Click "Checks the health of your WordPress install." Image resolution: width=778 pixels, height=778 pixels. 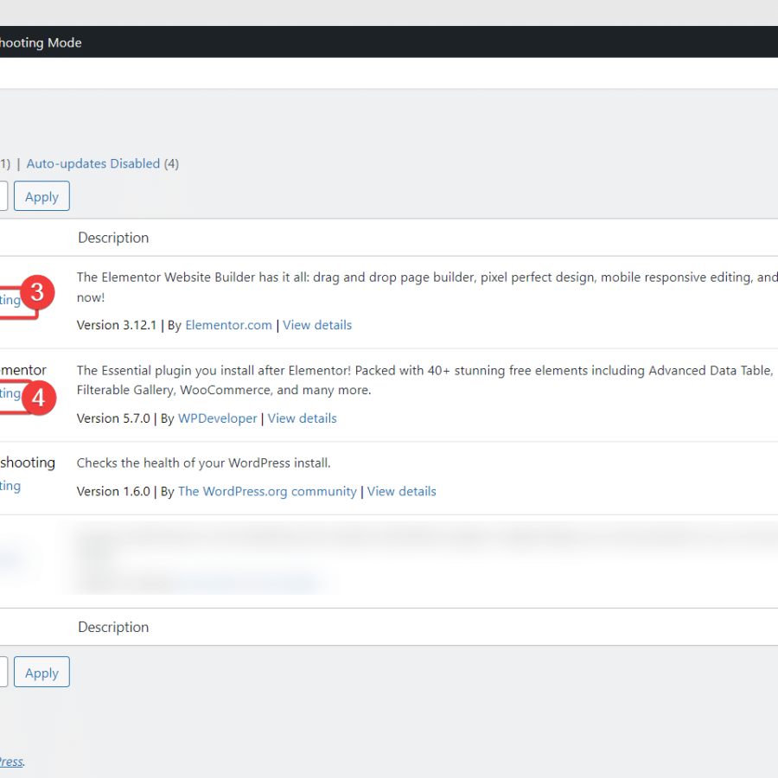point(203,463)
